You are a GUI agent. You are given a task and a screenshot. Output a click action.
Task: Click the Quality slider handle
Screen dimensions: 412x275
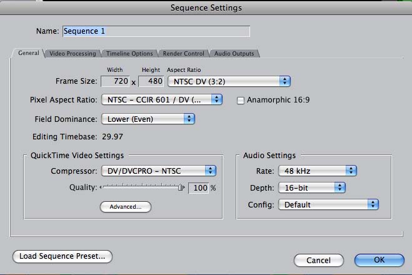[x=181, y=187]
